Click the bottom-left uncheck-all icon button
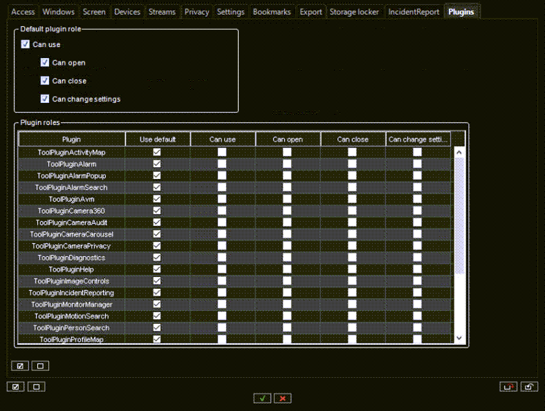The image size is (545, 411). 37,387
